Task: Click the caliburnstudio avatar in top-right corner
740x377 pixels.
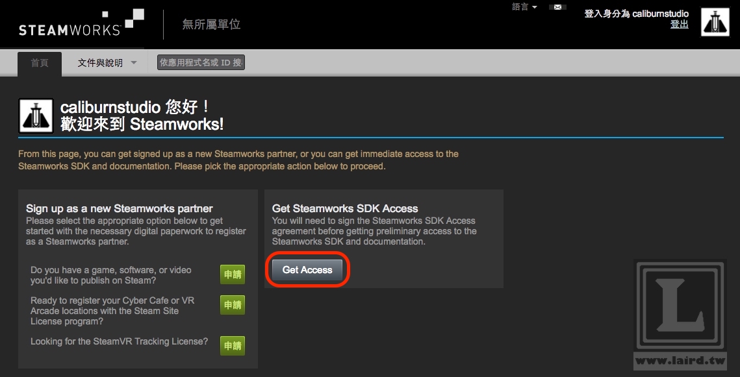Action: coord(715,22)
